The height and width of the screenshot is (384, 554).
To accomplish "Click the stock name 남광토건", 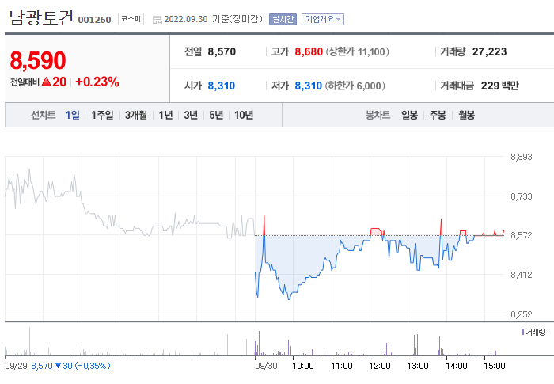I will click(x=41, y=17).
